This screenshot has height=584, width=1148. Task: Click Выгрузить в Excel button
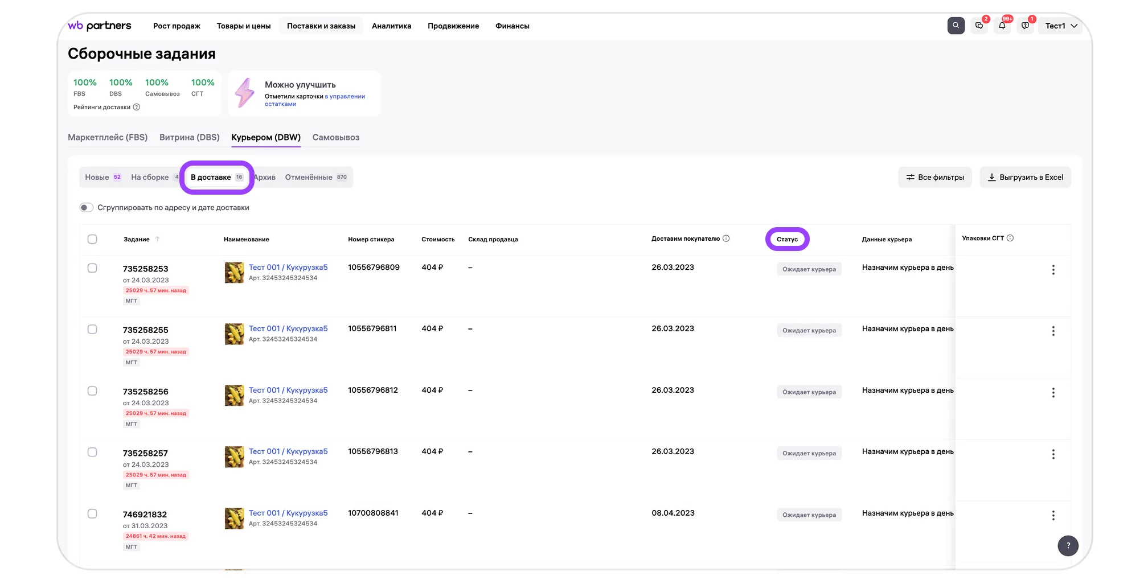click(1025, 177)
